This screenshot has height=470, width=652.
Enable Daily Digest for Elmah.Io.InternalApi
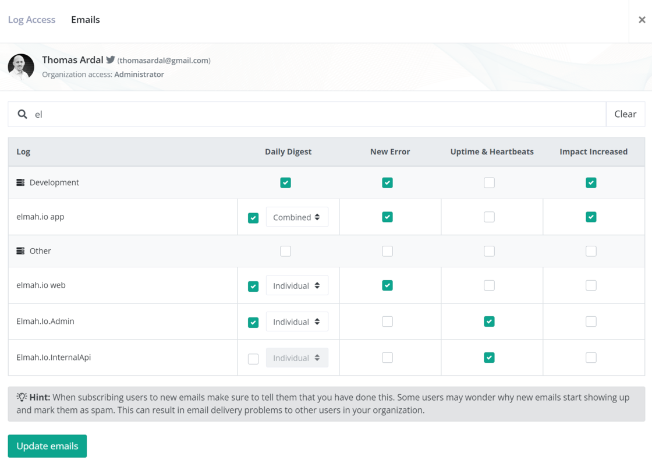pos(253,359)
